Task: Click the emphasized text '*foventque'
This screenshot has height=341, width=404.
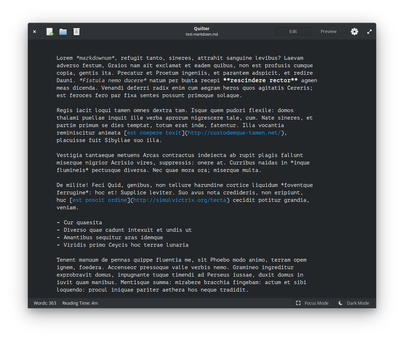Action: (297, 185)
